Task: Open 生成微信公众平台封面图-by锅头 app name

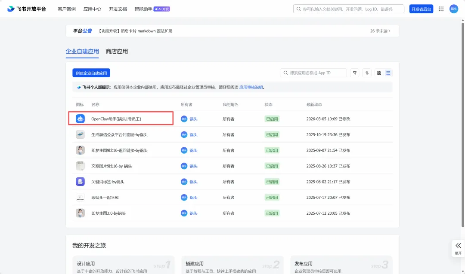Action: click(x=120, y=134)
